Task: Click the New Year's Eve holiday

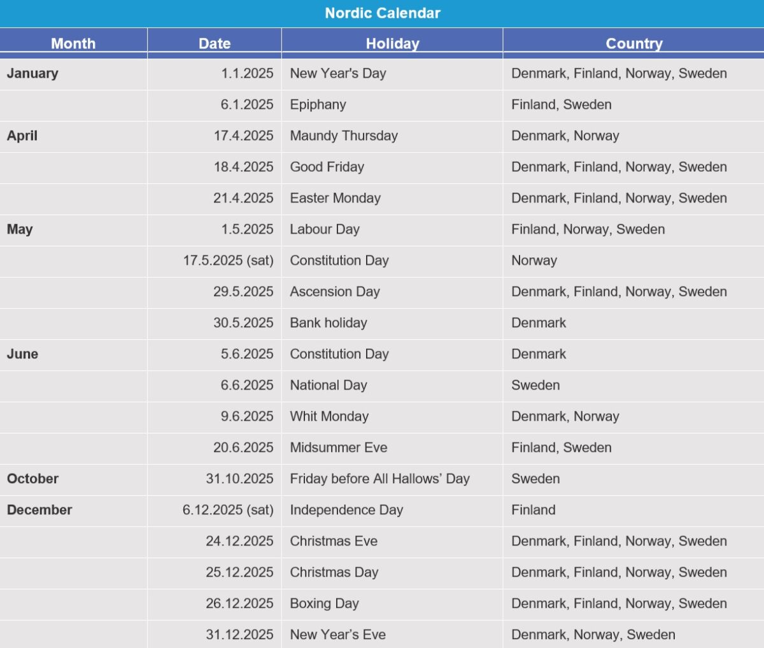Action: point(338,635)
